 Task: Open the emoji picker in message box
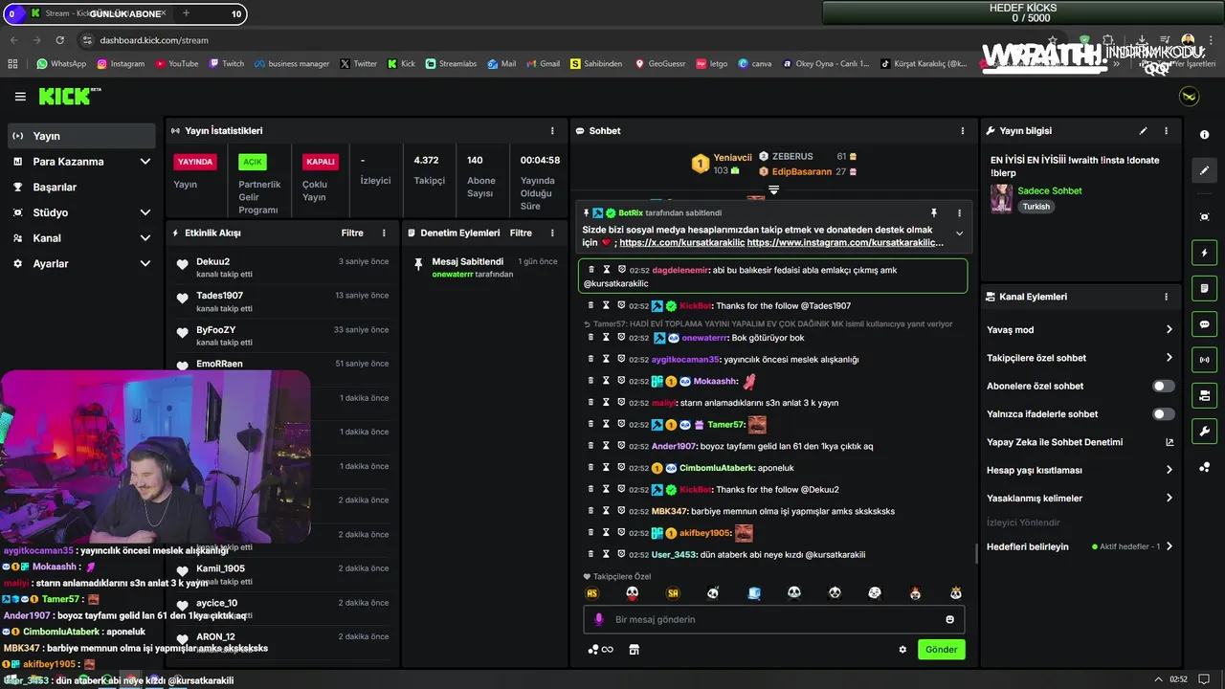tap(949, 619)
